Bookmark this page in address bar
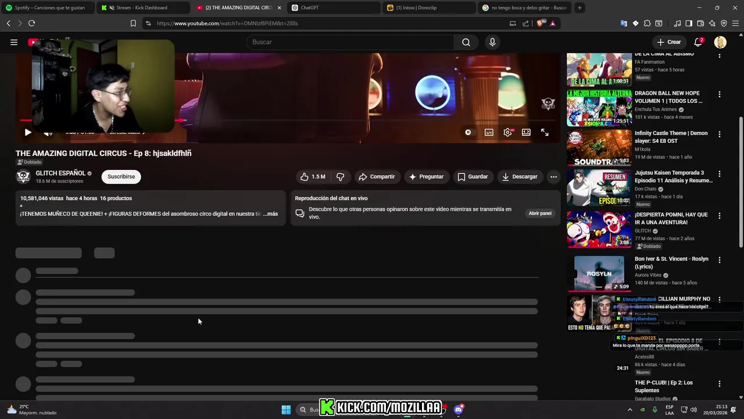Viewport: 744px width, 419px height. [133, 23]
